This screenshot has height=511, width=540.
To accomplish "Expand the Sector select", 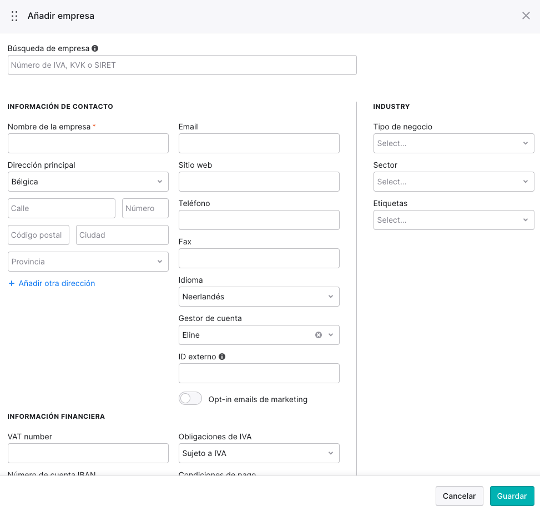I will click(453, 182).
